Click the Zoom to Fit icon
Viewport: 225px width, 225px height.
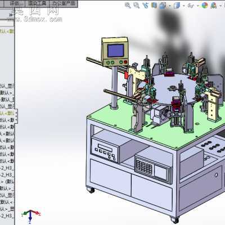[x=128, y=5]
